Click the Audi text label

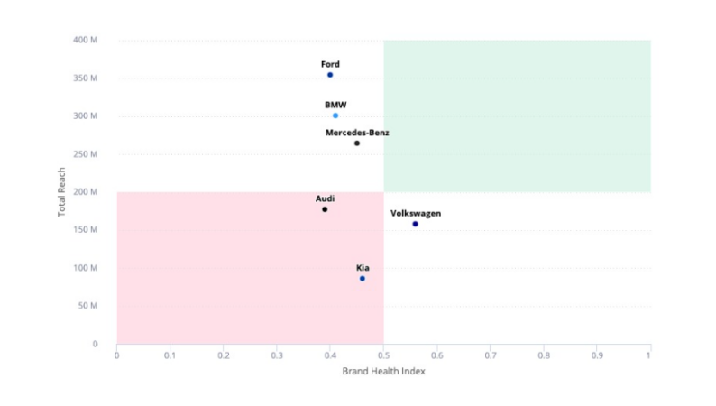325,198
